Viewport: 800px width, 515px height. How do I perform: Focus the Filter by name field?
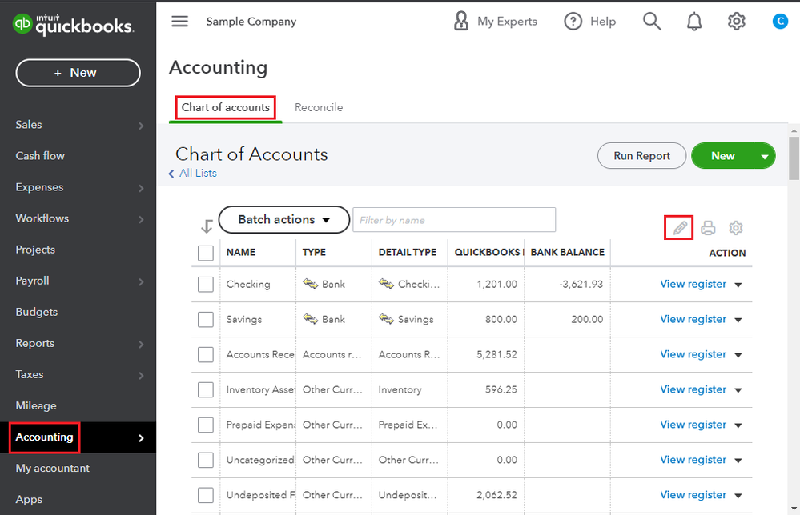454,220
